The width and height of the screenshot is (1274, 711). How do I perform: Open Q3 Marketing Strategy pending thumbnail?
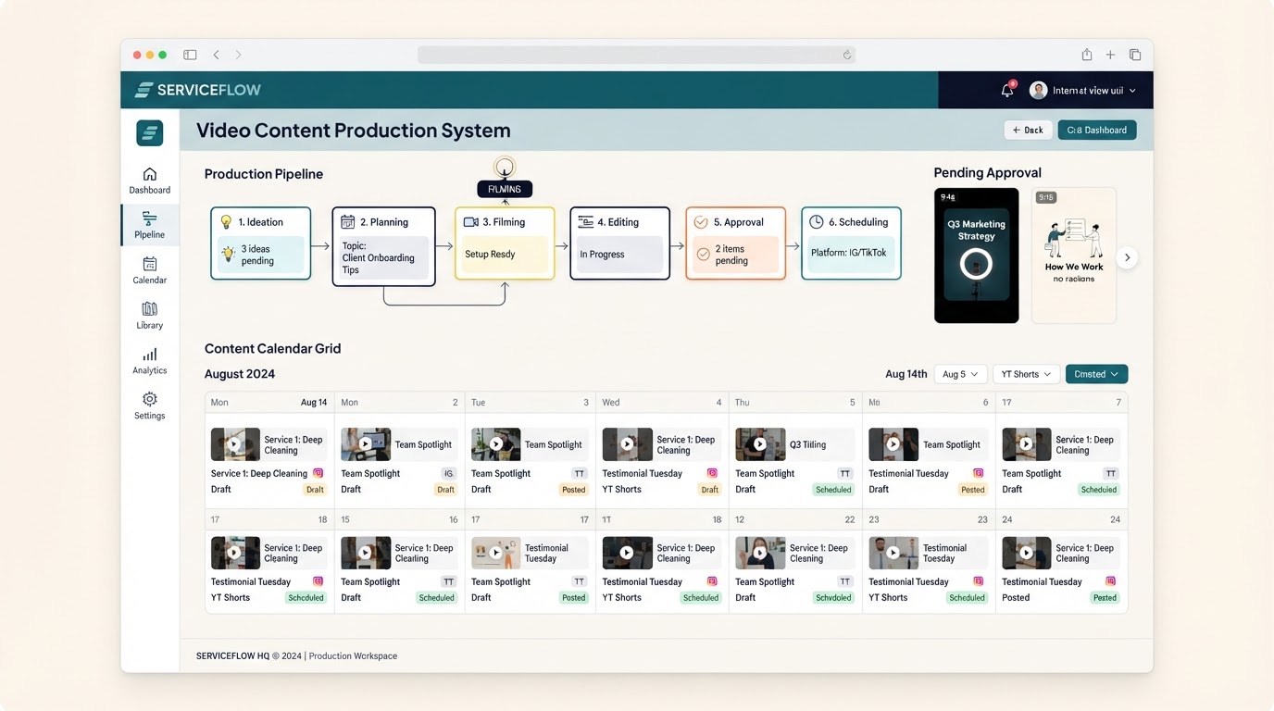(976, 256)
